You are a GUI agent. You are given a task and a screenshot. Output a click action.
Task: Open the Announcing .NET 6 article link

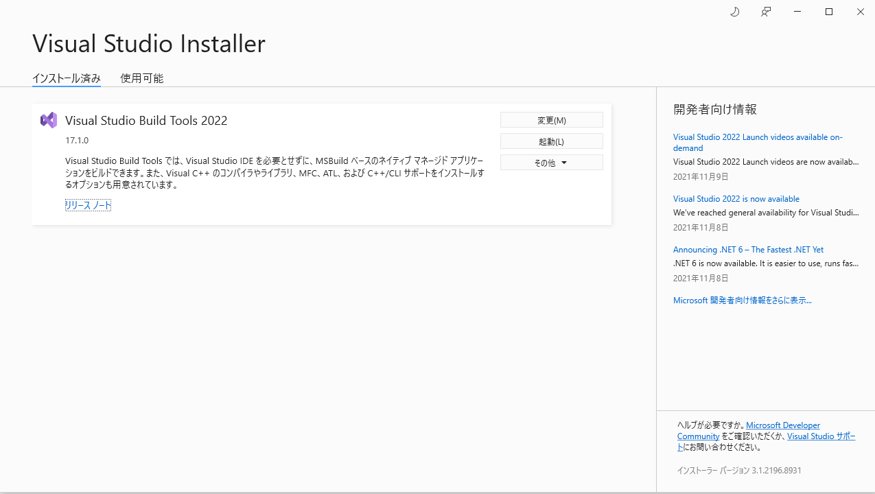[x=748, y=249]
